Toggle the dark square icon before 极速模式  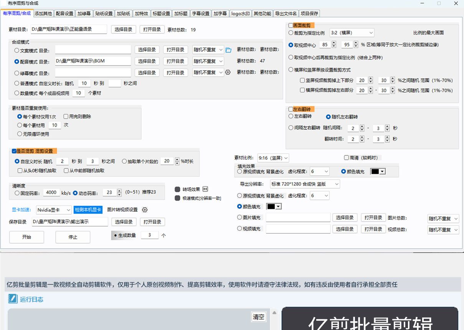[177, 198]
